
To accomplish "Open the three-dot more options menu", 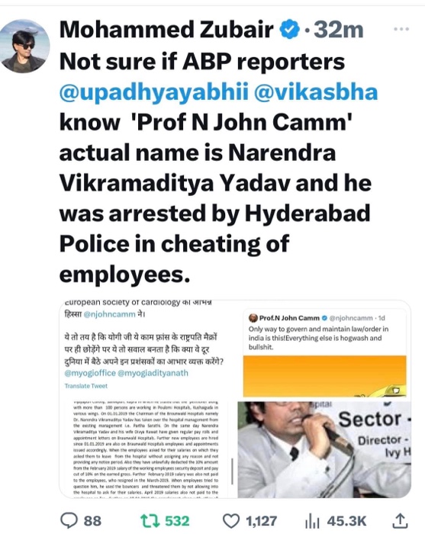I will click(401, 29).
